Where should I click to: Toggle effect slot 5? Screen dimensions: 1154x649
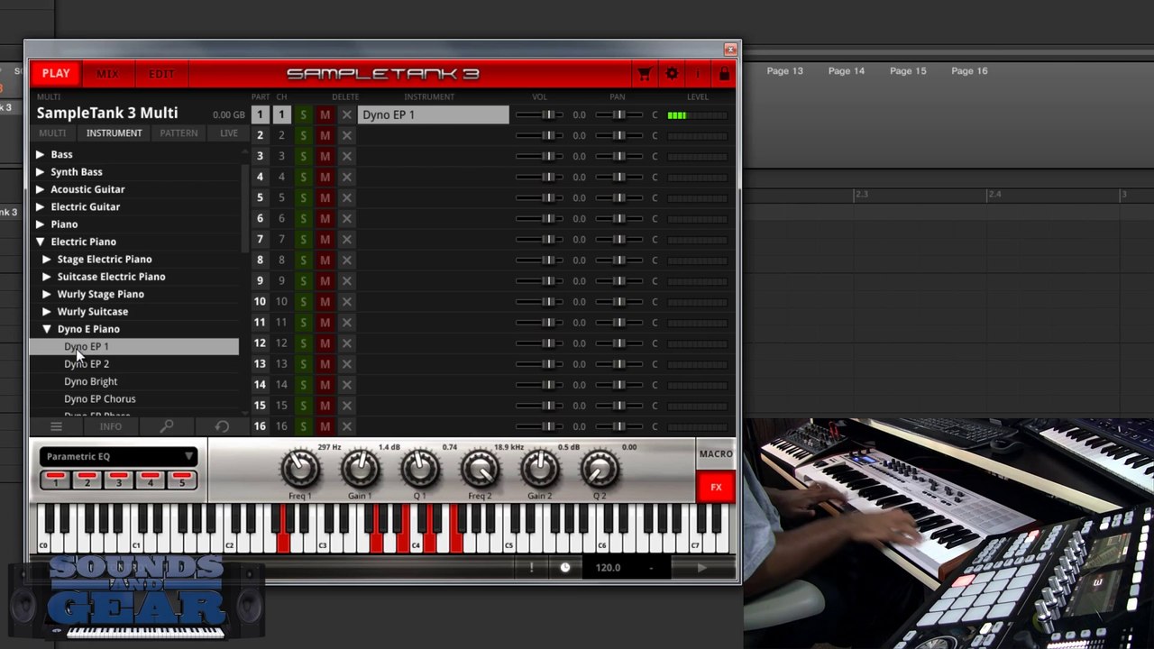[x=181, y=479]
